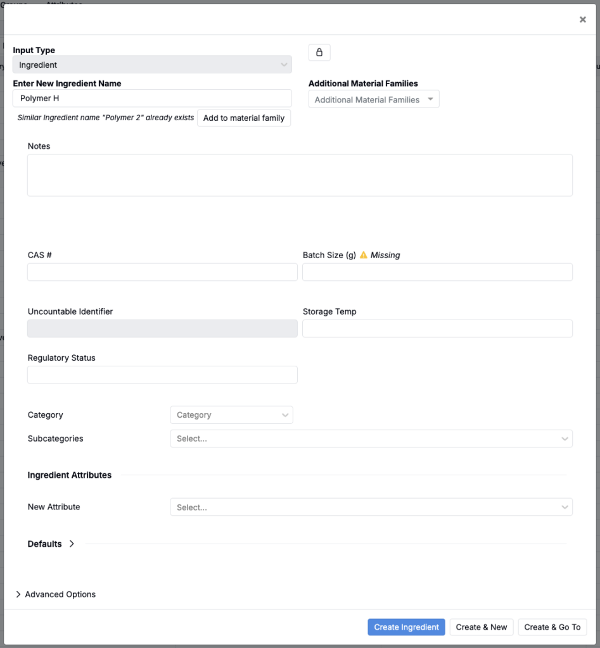Viewport: 600px width, 648px height.
Task: Click the Batch Size missing warning icon
Action: [x=364, y=255]
